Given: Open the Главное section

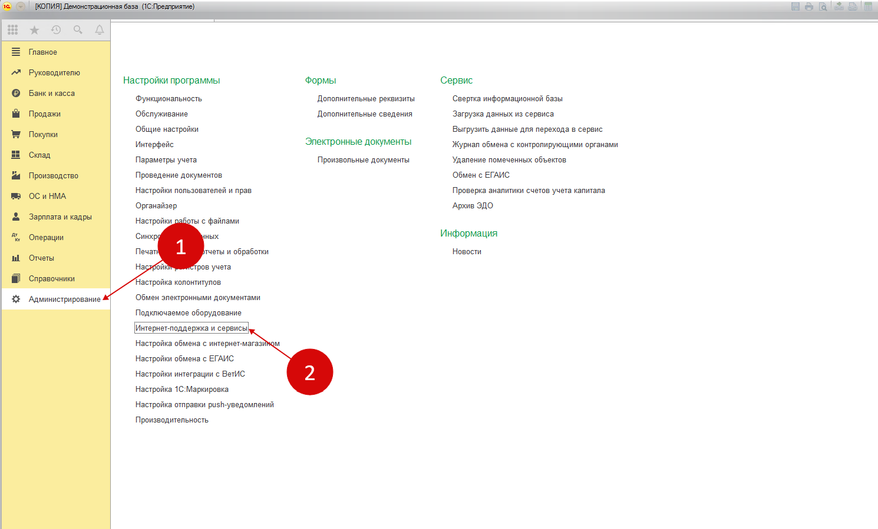Looking at the screenshot, I should click(x=43, y=52).
